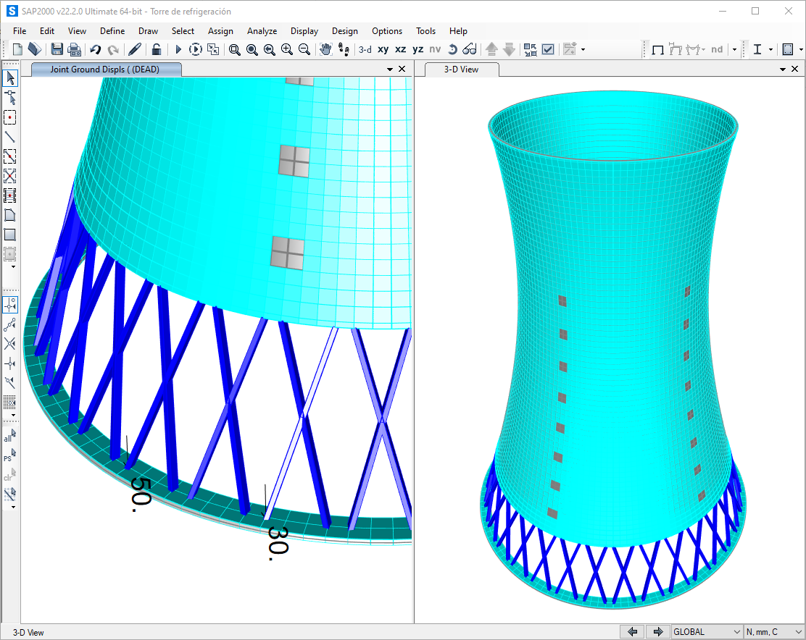Select the Draw Frame/Cable line tool
The width and height of the screenshot is (806, 640).
coord(10,137)
